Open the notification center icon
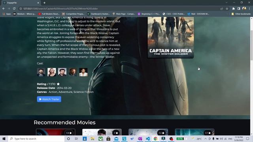The height and width of the screenshot is (142, 253). point(247,138)
